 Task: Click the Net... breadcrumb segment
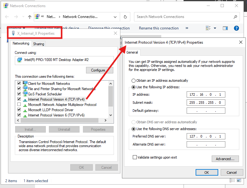tap(51, 17)
